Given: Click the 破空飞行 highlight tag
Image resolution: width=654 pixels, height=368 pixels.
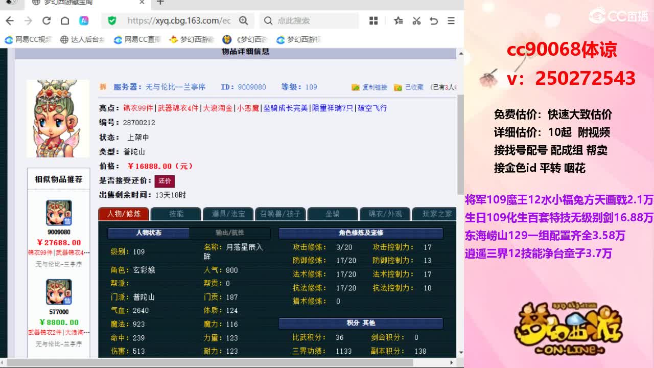Looking at the screenshot, I should tap(372, 108).
